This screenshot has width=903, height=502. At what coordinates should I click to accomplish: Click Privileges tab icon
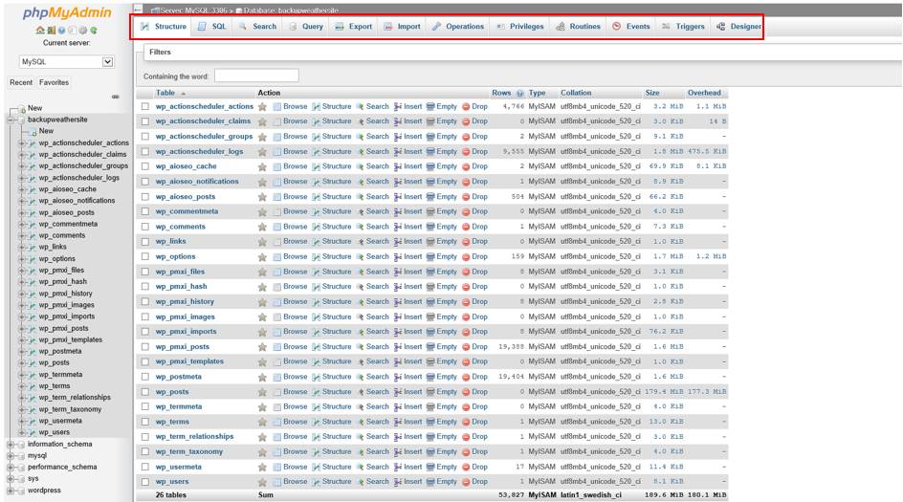(x=500, y=27)
